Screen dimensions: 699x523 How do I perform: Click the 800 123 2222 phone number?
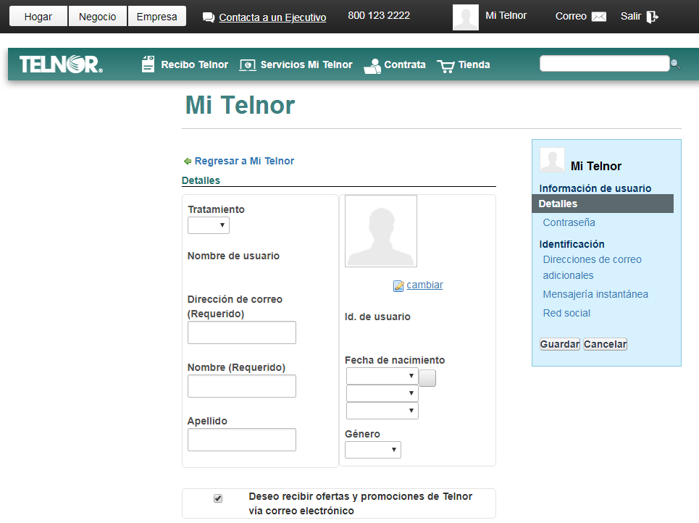(x=379, y=16)
